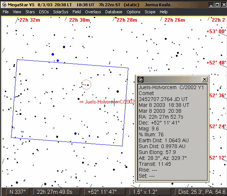Open the Stars menu
The width and height of the screenshot is (227, 196).
pos(30,12)
